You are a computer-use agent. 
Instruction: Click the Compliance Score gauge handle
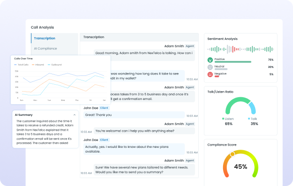[x=232, y=154]
